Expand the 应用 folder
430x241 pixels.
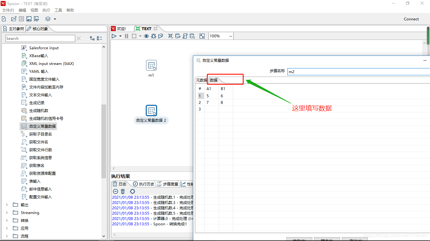click(7, 228)
